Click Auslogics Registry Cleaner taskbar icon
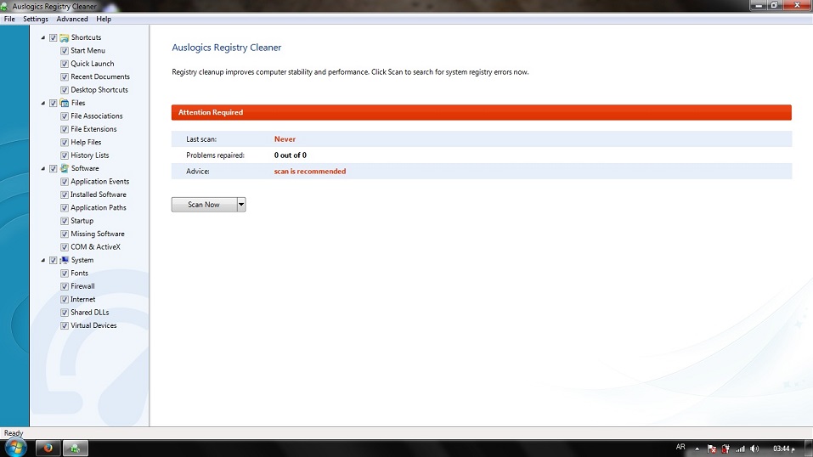Screen dimensions: 813x457 (x=75, y=448)
